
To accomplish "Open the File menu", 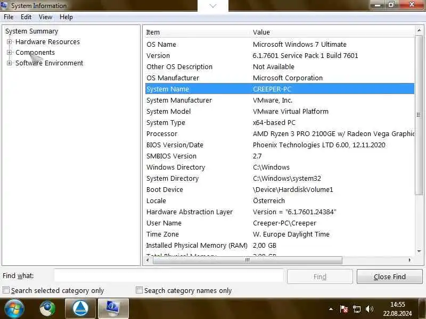I will point(9,17).
